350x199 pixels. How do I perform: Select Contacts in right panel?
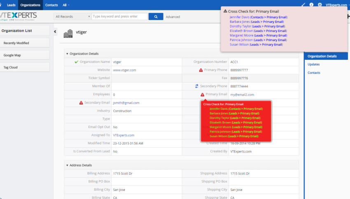point(314,73)
